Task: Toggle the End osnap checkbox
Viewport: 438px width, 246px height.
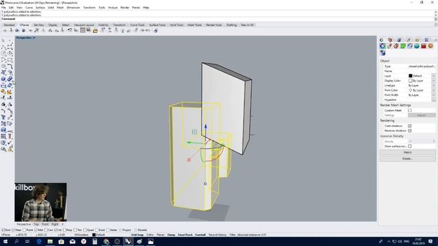Action: click(3, 230)
